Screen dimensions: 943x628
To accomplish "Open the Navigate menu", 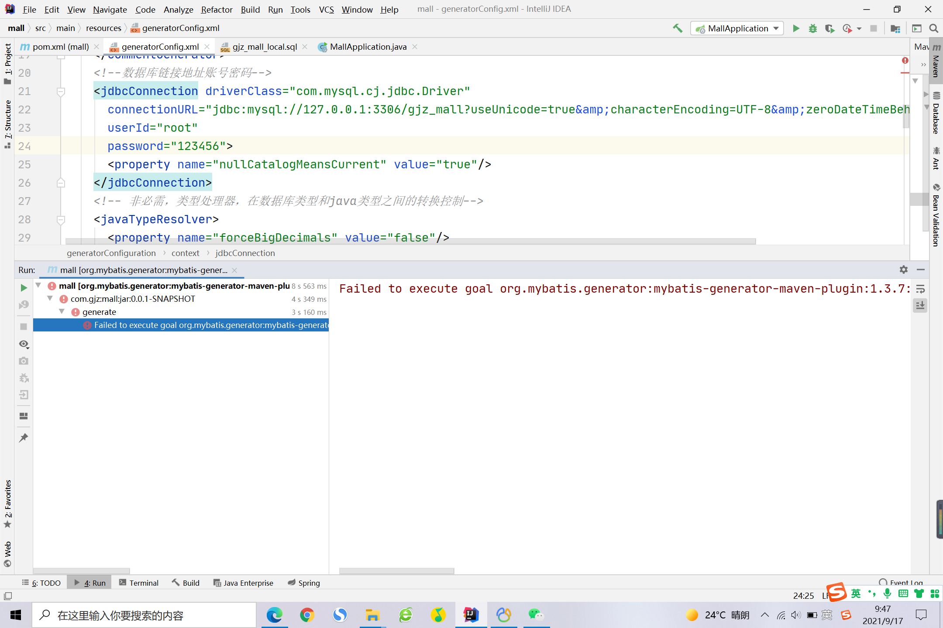I will point(110,9).
